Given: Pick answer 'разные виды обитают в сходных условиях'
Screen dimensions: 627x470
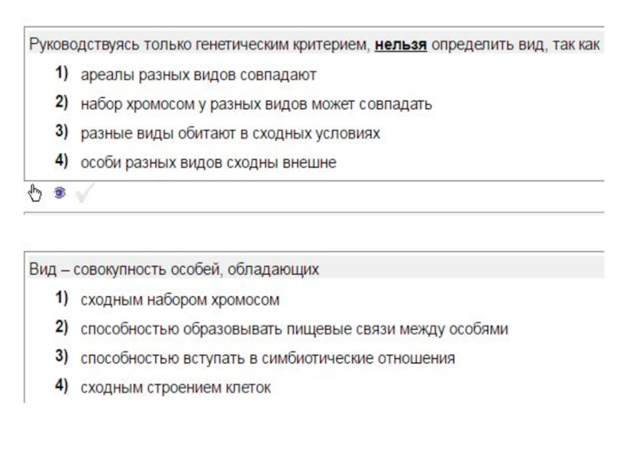Looking at the screenshot, I should (x=230, y=133).
